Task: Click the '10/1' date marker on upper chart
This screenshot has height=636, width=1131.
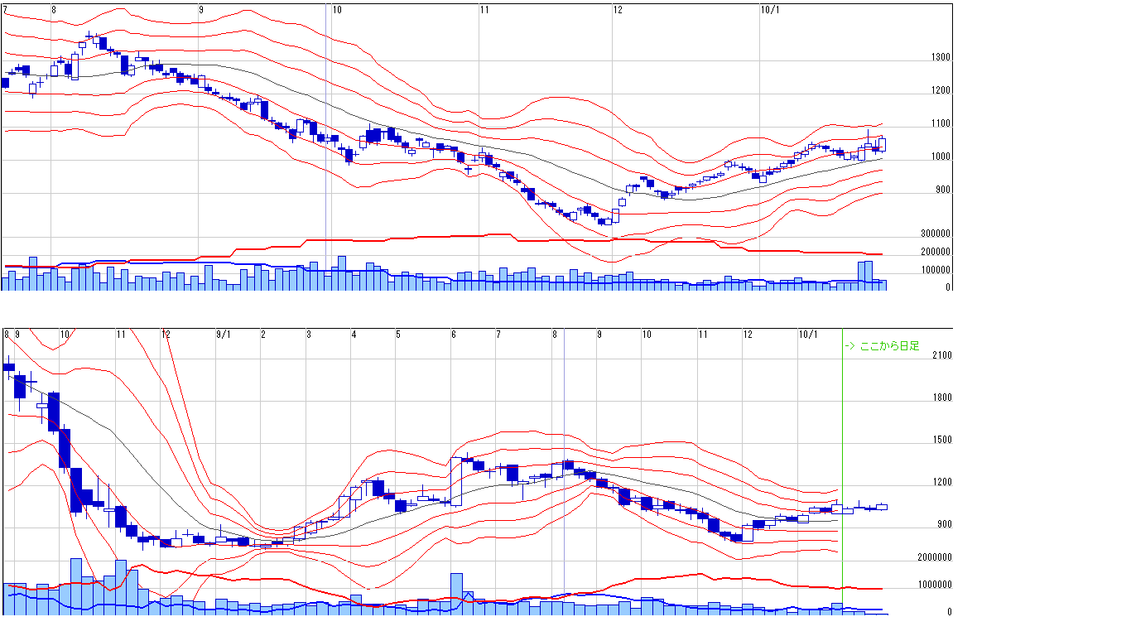Action: [x=769, y=9]
